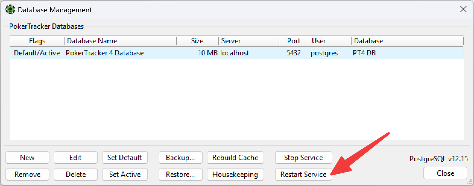Click the New database button

[x=27, y=157]
